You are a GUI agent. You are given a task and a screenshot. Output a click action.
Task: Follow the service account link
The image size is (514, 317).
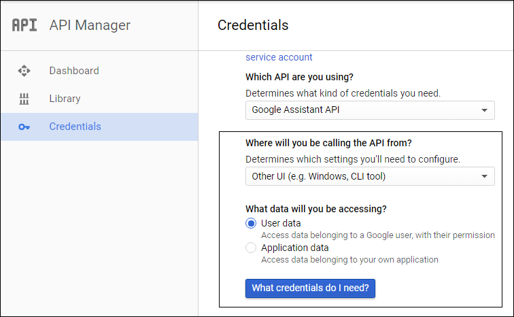pos(279,57)
